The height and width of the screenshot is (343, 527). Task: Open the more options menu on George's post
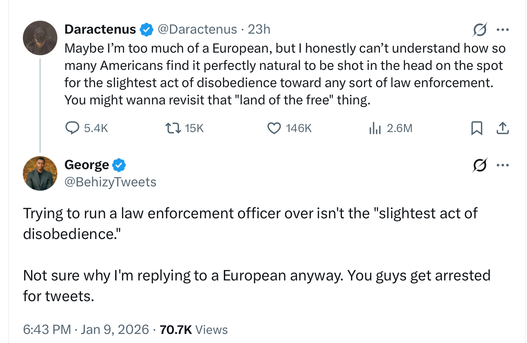pos(502,165)
